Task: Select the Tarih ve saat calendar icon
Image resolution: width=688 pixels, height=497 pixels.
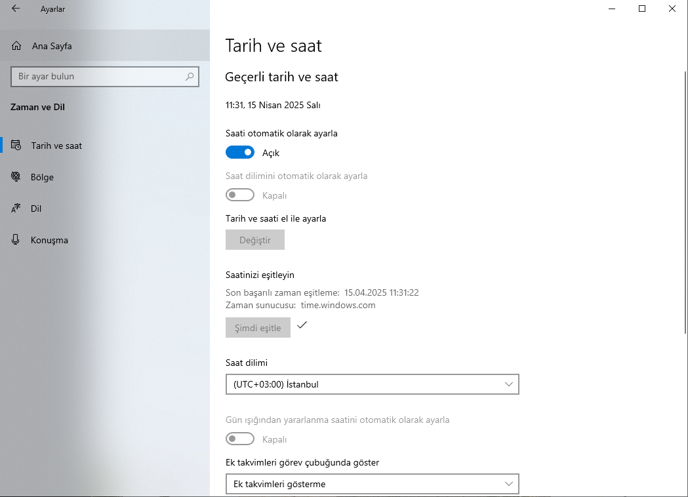Action: (16, 145)
